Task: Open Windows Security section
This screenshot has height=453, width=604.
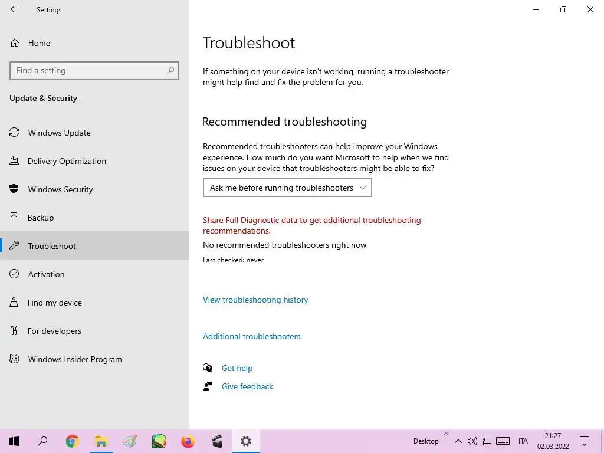Action: pos(94,189)
